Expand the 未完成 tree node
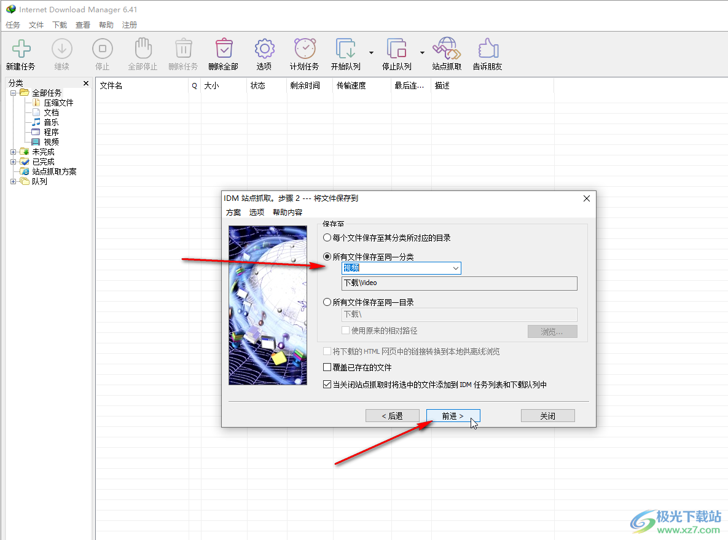728x540 pixels. tap(13, 152)
